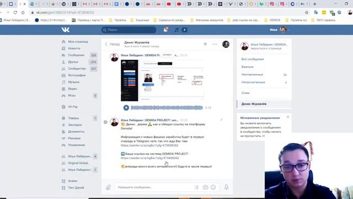Open 'Original Global' community in sidebar
This screenshot has width=353, height=199.
78,163
